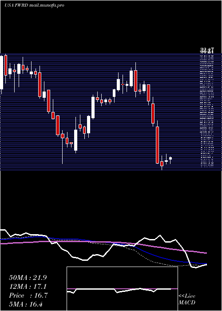Click the final white candlestick at chart's right end
This screenshot has width=222, height=311.
pos(170,158)
